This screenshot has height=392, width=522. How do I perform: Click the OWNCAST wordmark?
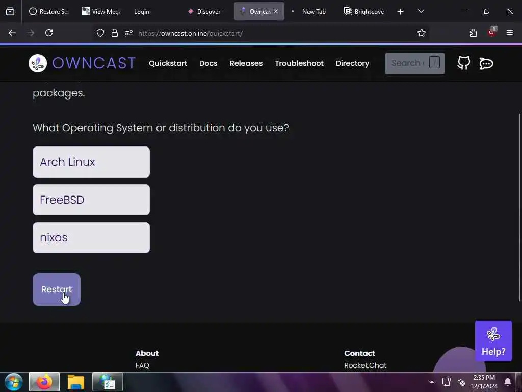[94, 63]
